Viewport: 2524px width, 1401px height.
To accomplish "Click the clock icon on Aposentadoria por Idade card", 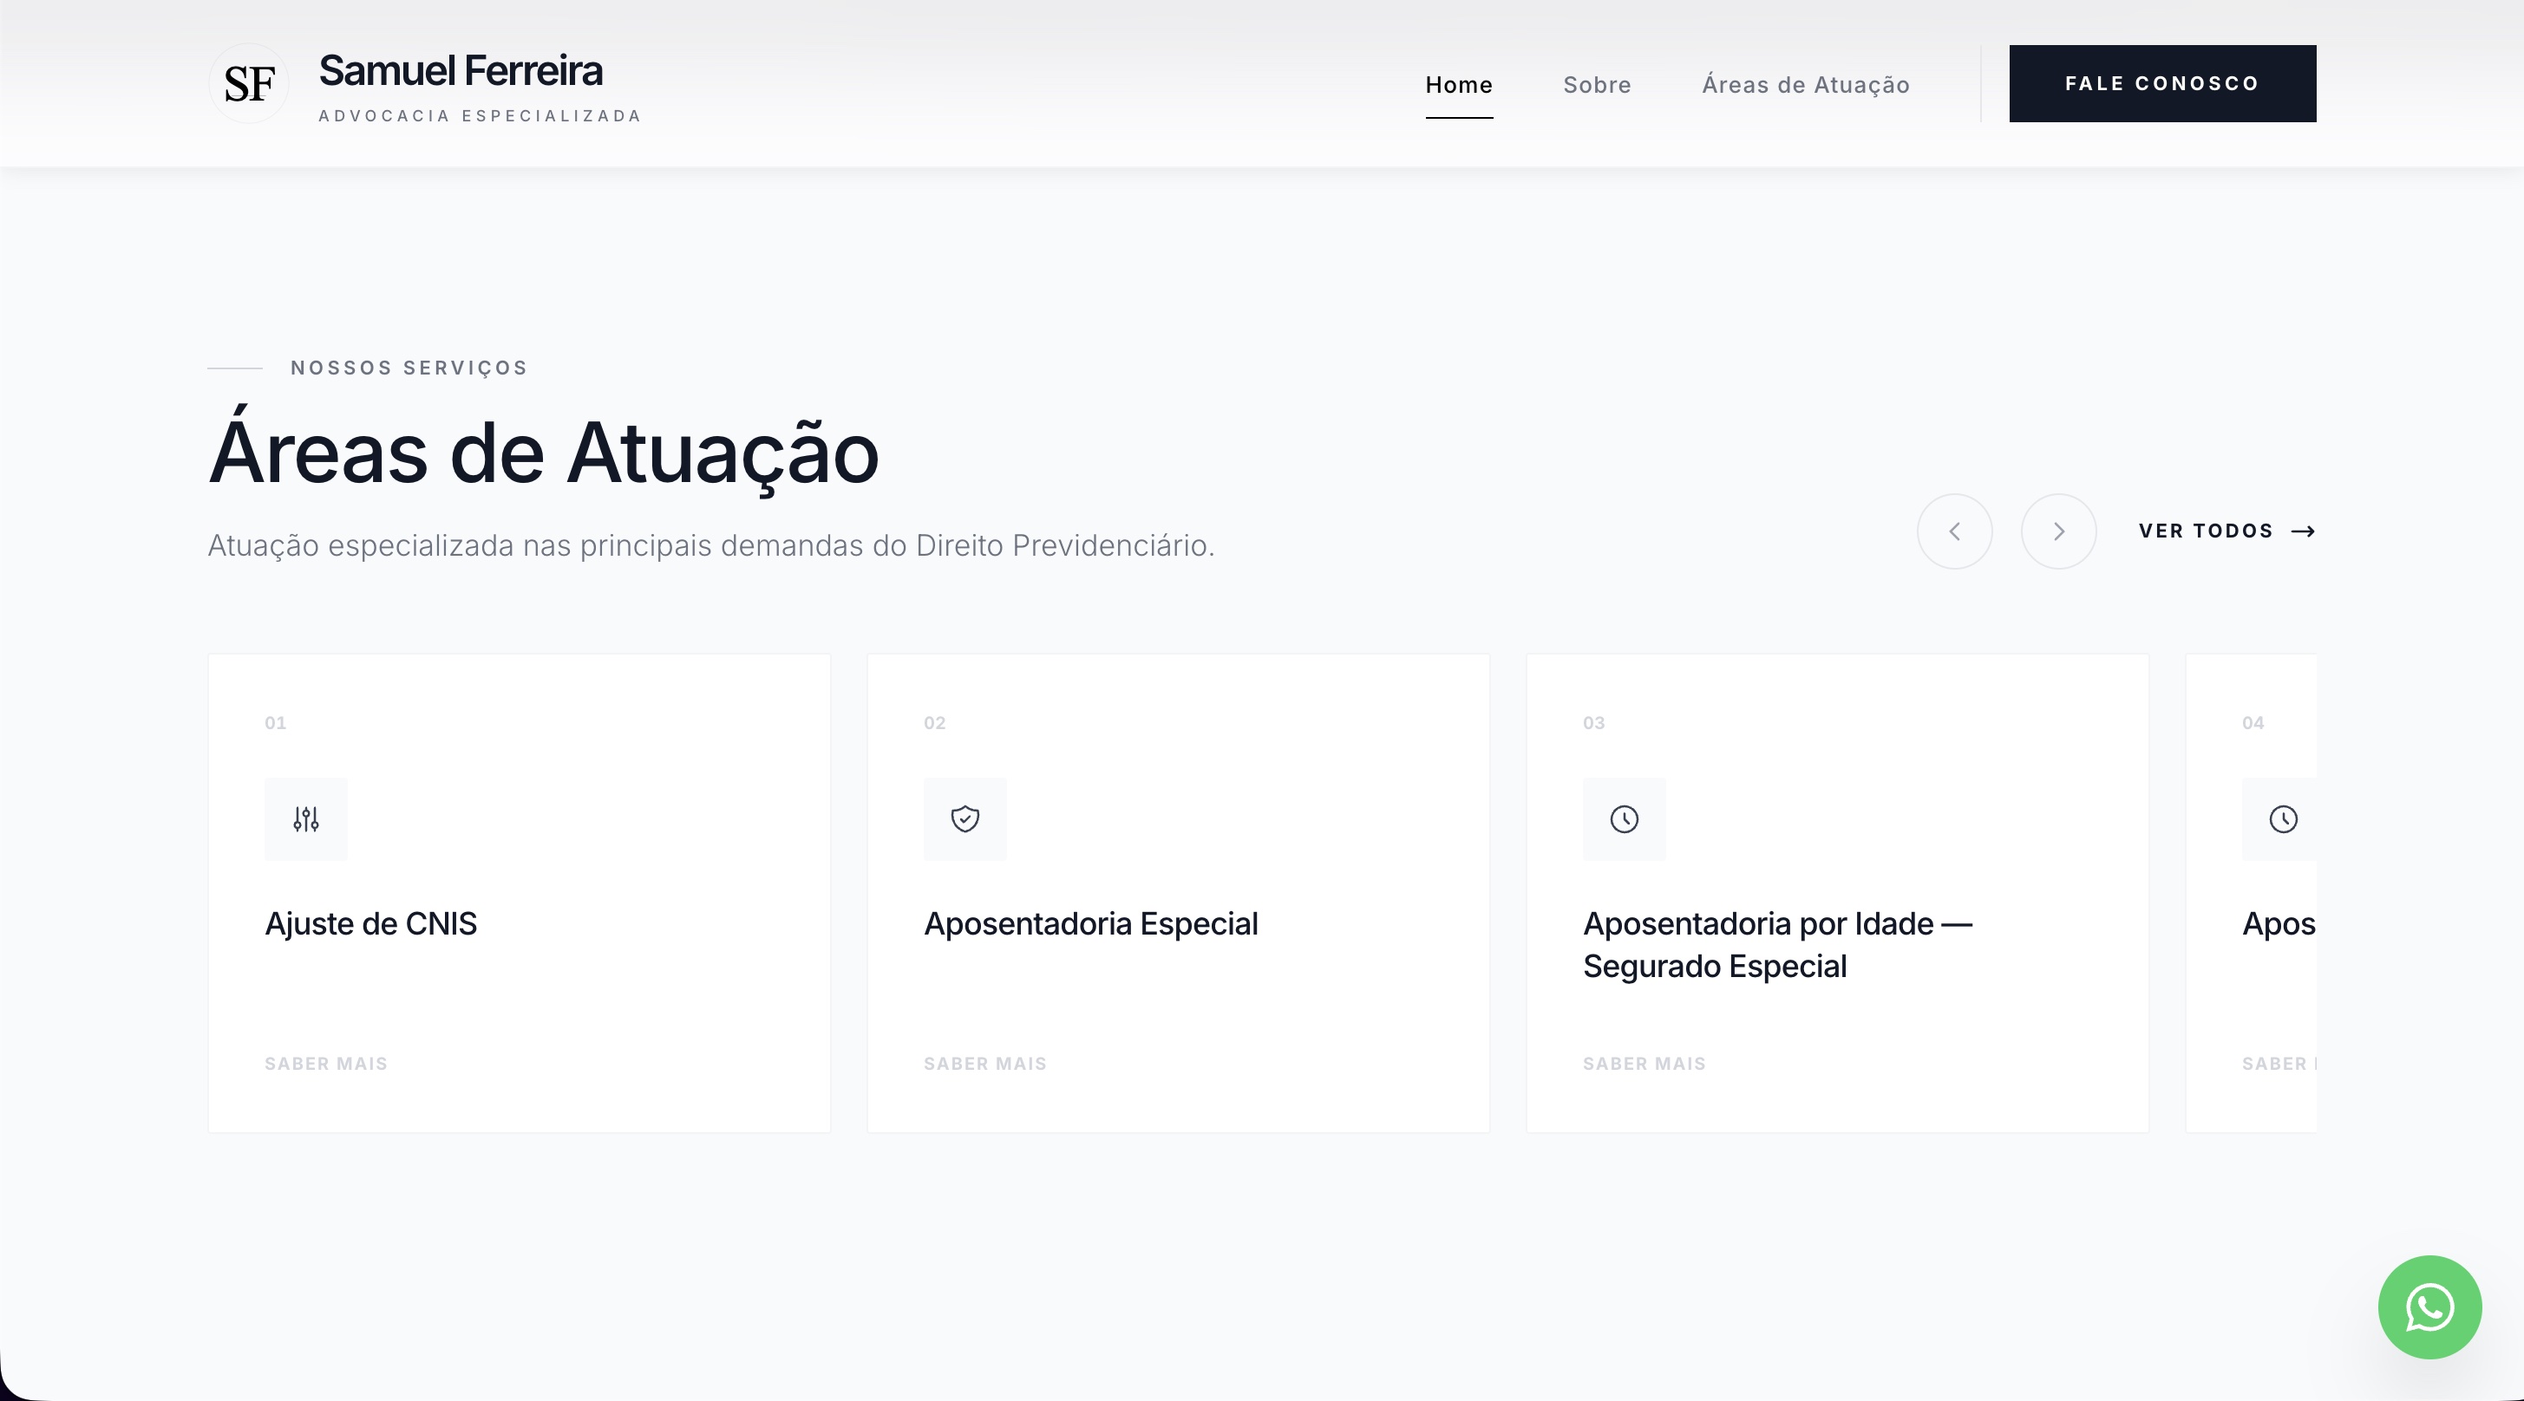I will click(1624, 819).
